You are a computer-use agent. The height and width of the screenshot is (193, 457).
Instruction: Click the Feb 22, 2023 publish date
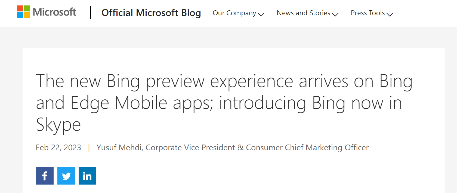point(58,148)
